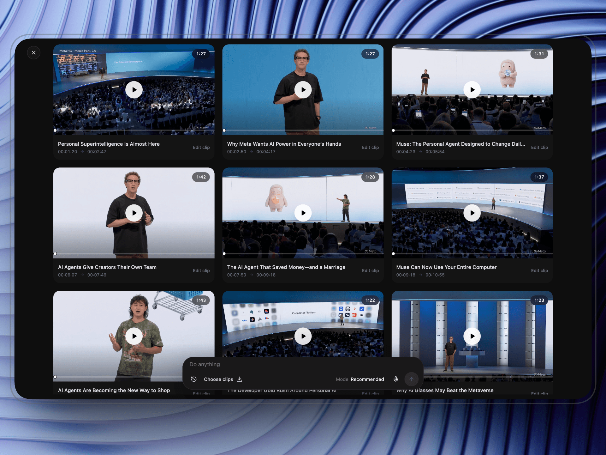Click title 'Personal Superintelligence Is Almost Here'
Image resolution: width=606 pixels, height=455 pixels.
click(x=109, y=144)
